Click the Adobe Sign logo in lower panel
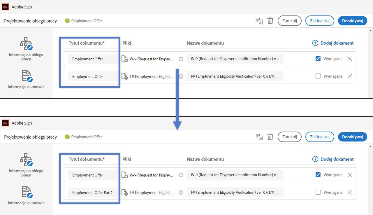Screen dimensions: 373x215 tap(5, 123)
